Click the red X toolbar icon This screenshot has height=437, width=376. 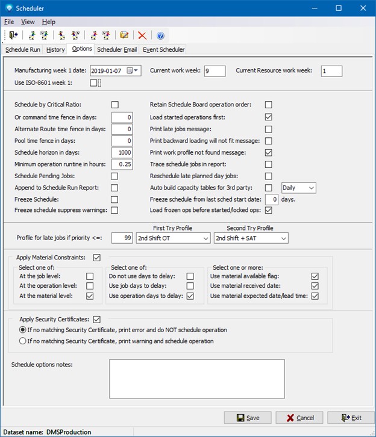pyautogui.click(x=142, y=36)
